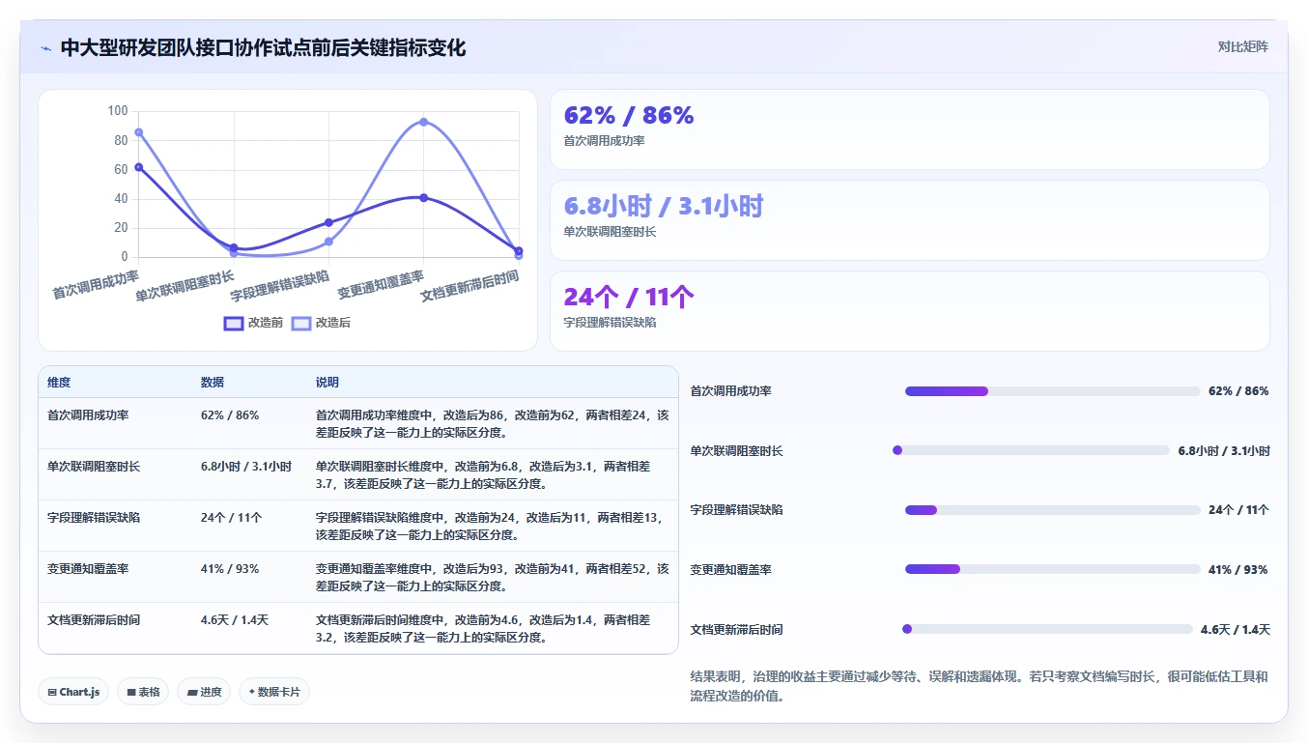Select the 24个 / 11个 KPI card
The width and height of the screenshot is (1308, 743).
(x=909, y=311)
